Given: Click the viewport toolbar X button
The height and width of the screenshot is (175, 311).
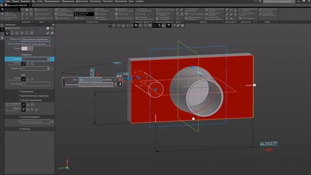Looking at the screenshot, I should [183, 25].
